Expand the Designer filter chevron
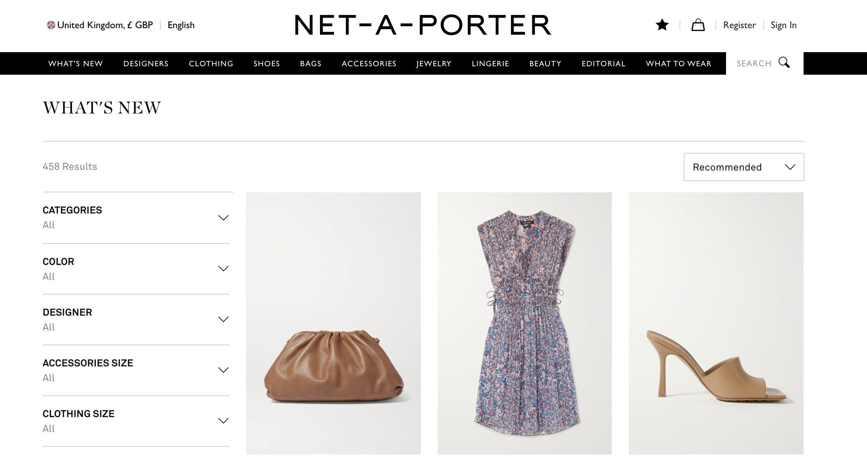The image size is (867, 458). tap(223, 319)
